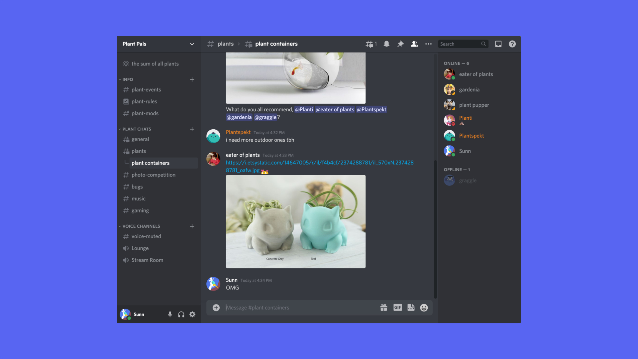Click the attachment plus button

(x=216, y=307)
